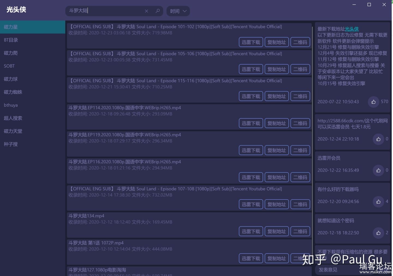Copy address of 斗罗大陆134.mp4

coord(277,231)
